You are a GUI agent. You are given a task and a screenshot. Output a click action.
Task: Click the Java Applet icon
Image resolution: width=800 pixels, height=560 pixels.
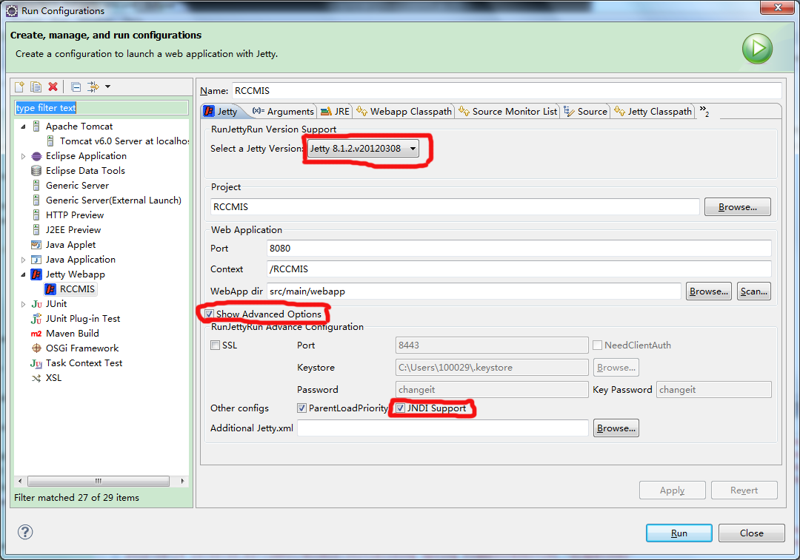click(36, 245)
